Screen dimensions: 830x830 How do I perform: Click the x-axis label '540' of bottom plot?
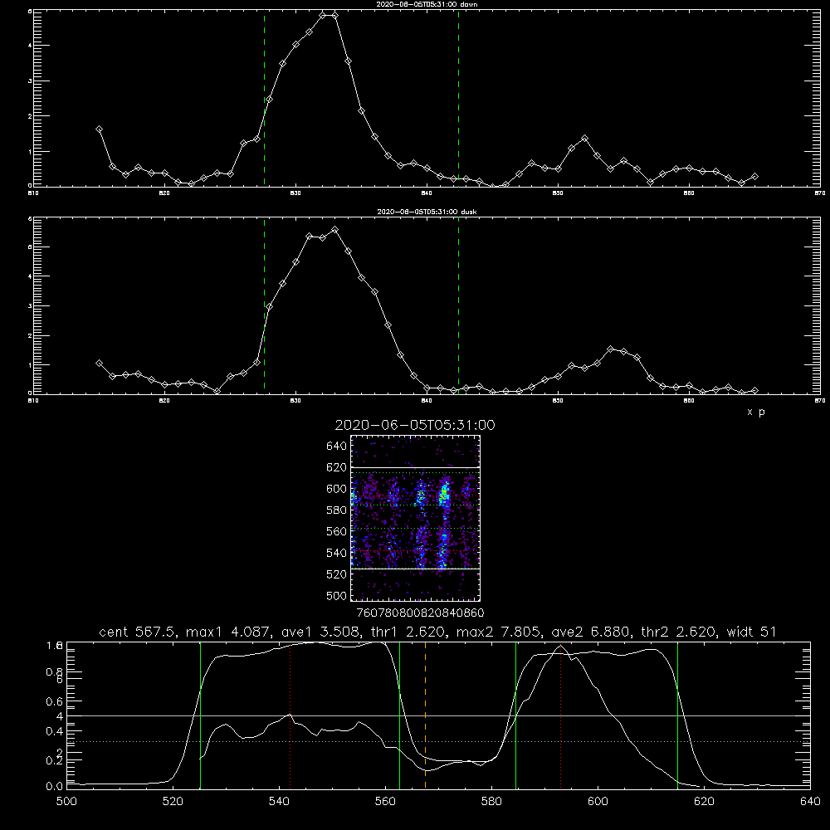pos(279,802)
